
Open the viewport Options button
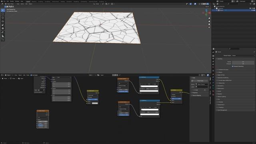click(207, 6)
